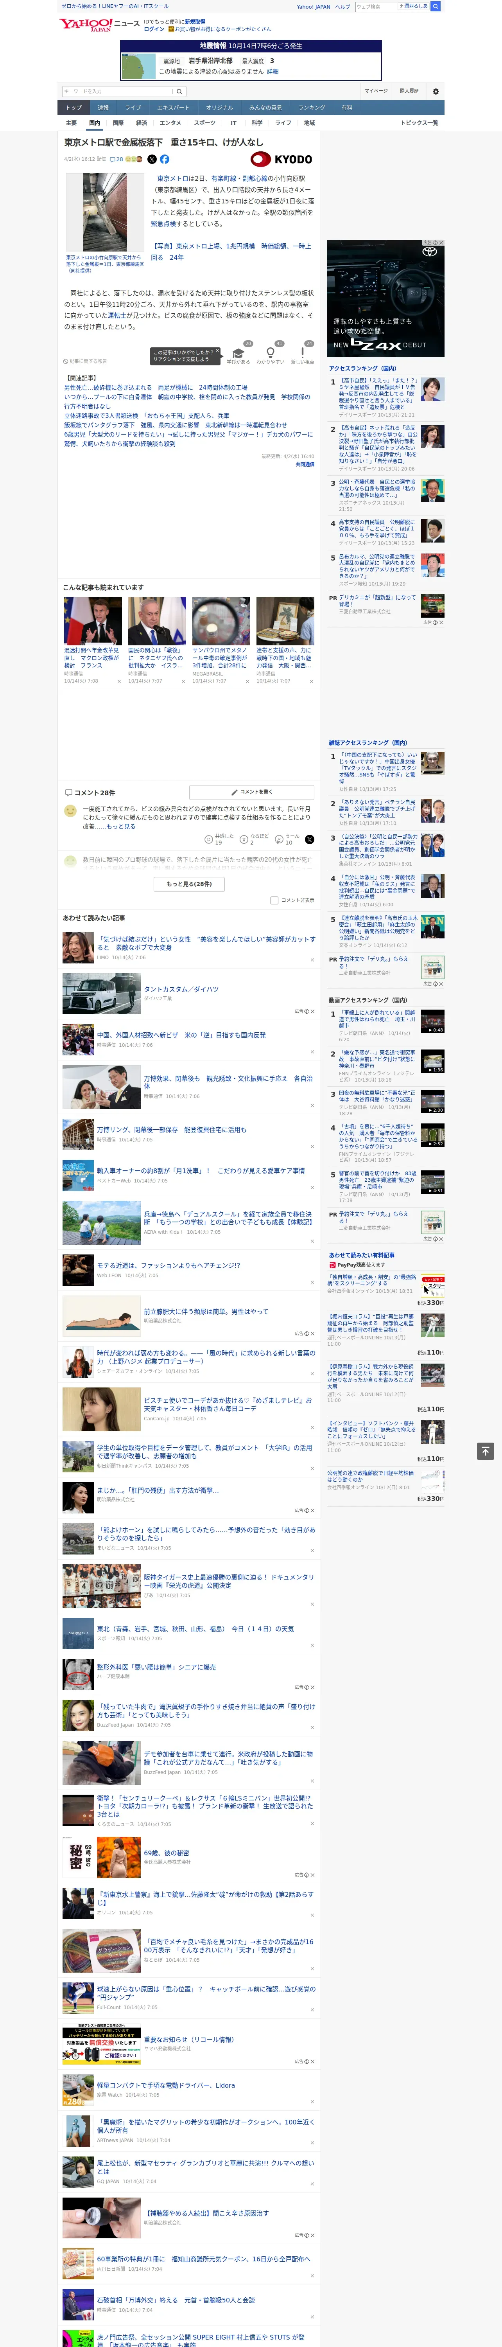The image size is (502, 2347).
Task: Open article 中国、外国人材招致へ新ビザ
Action: pos(181,1035)
